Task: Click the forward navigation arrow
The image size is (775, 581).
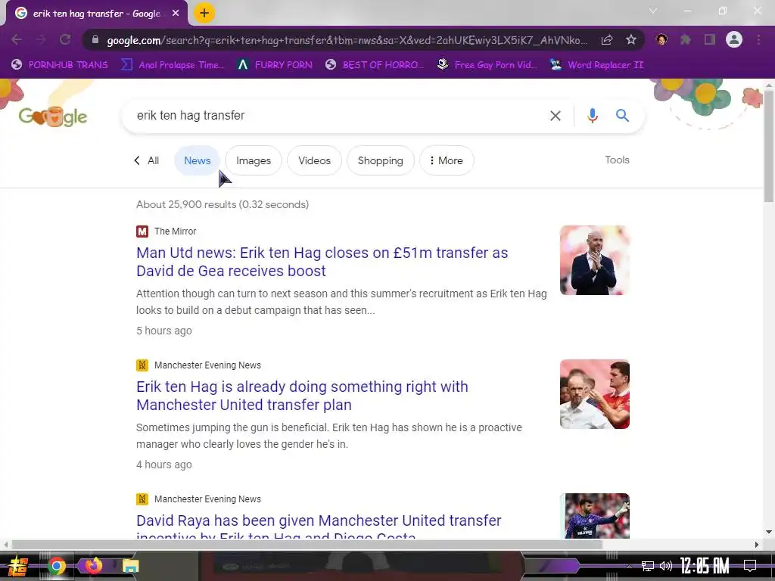Action: click(x=41, y=39)
